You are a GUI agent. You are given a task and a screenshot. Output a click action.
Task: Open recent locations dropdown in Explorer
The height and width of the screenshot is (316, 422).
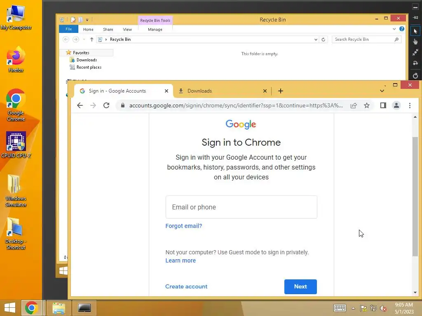tap(84, 39)
